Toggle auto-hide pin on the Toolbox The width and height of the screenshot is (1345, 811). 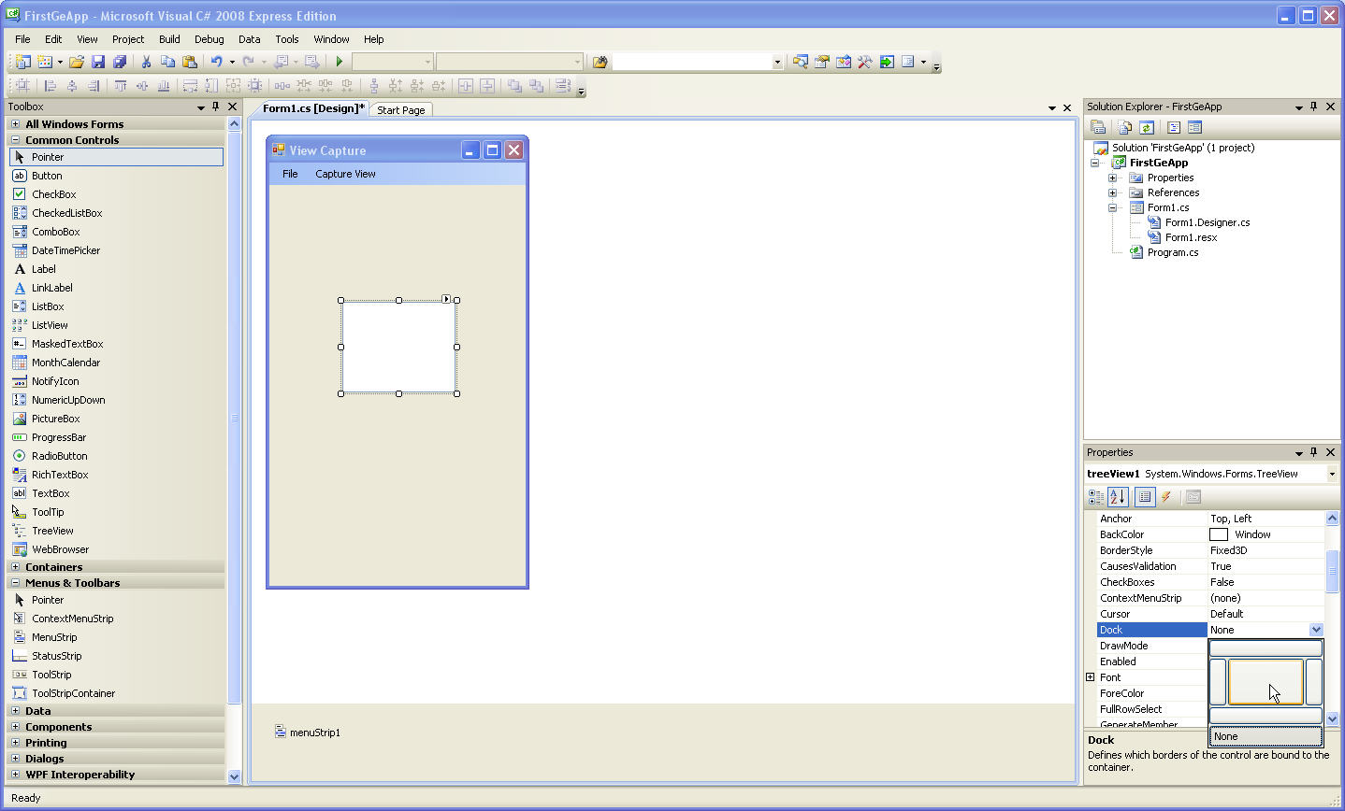pyautogui.click(x=216, y=107)
